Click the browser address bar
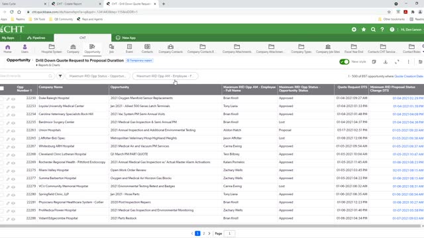The width and height of the screenshot is (424, 238). (x=205, y=12)
